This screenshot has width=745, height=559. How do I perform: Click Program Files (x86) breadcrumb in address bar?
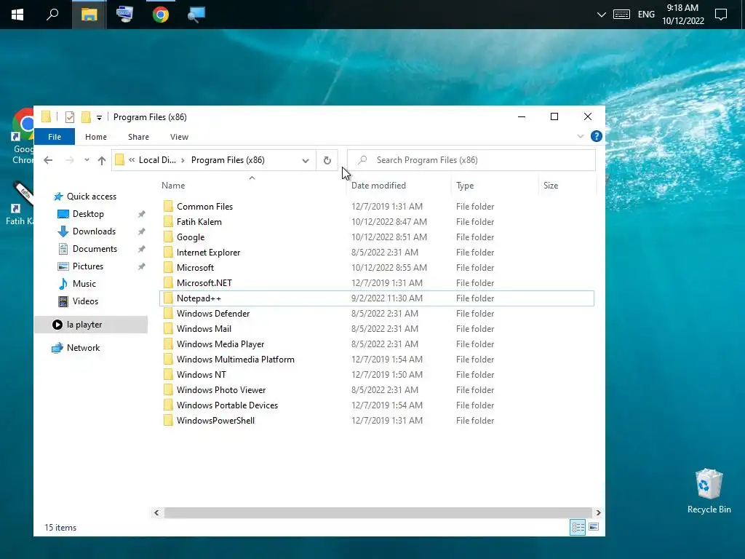click(x=228, y=160)
